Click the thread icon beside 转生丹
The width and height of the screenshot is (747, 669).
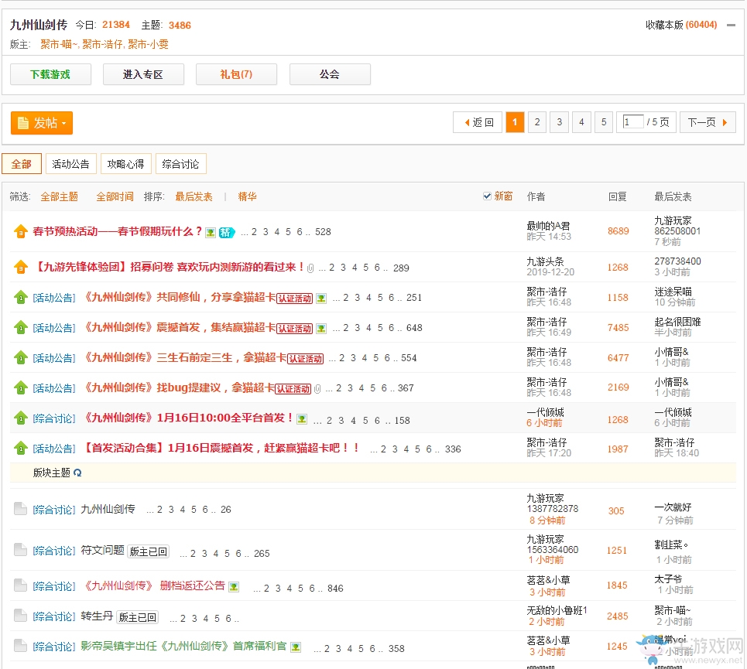coord(20,616)
